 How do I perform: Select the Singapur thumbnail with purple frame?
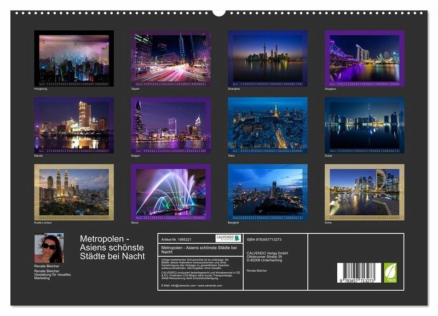365,58
